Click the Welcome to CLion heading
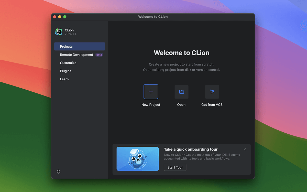This screenshot has height=192, width=307. pyautogui.click(x=181, y=53)
